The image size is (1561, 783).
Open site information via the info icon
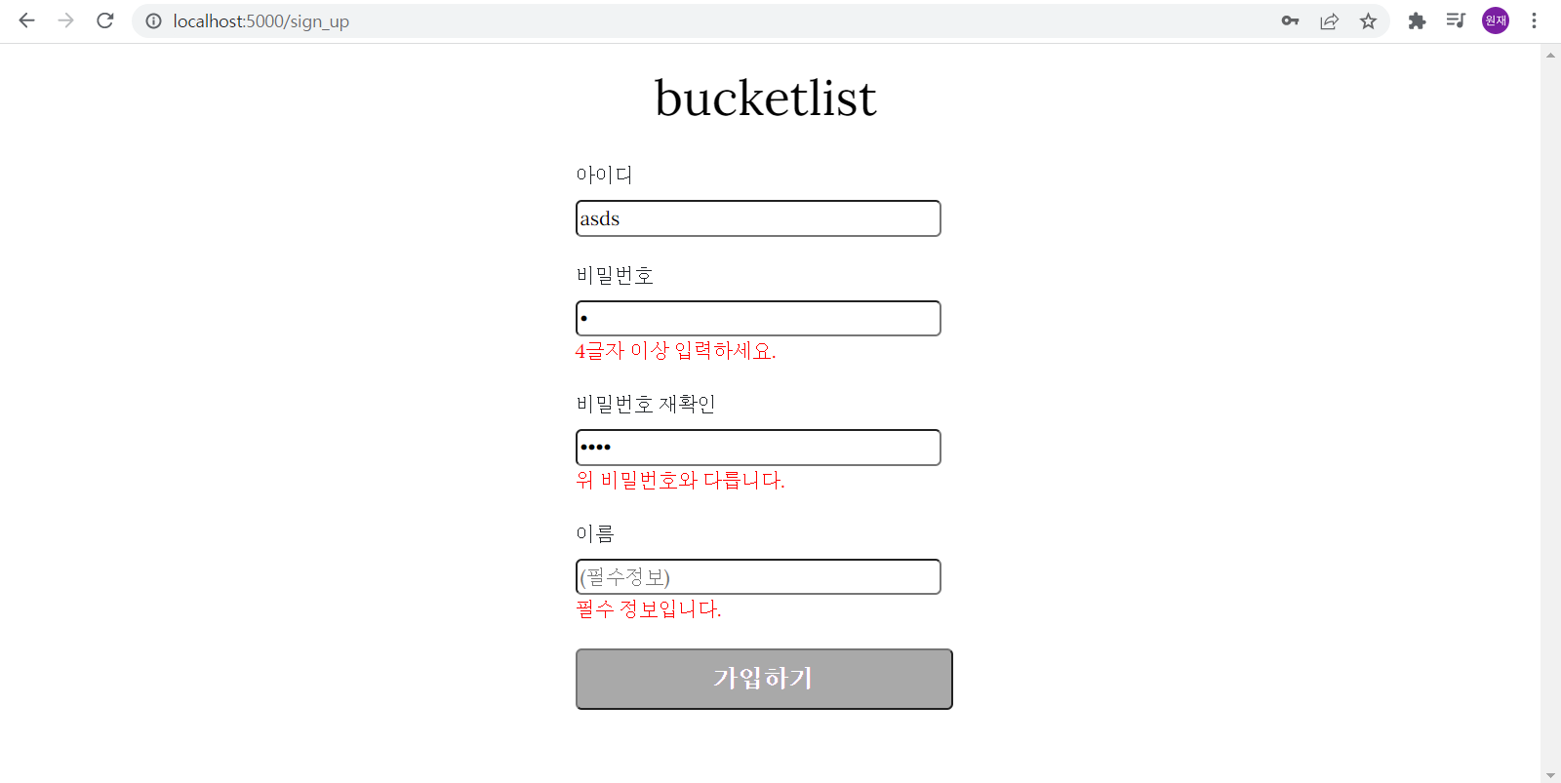click(154, 20)
